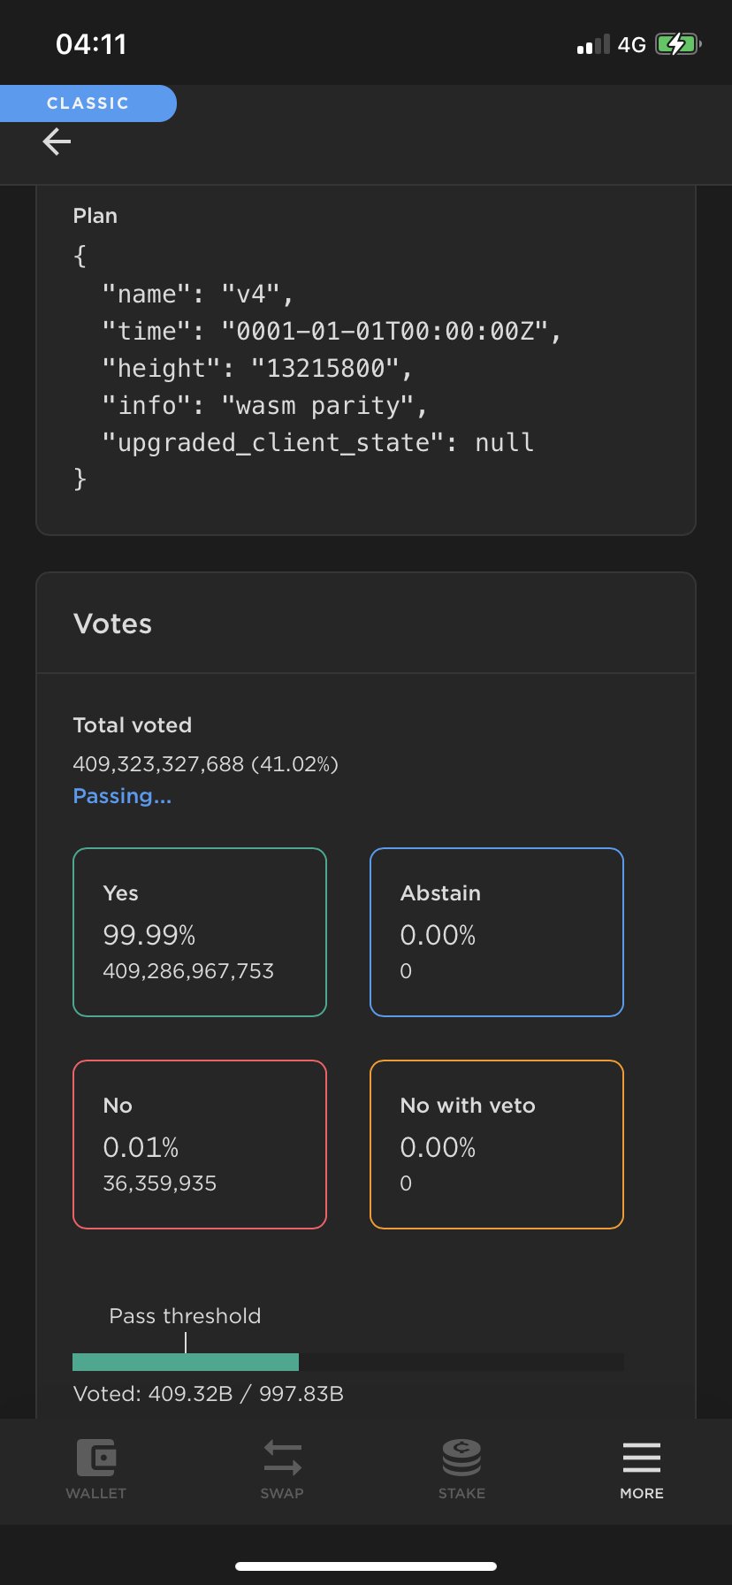Image resolution: width=732 pixels, height=1585 pixels.
Task: Select the CLASSIC network badge
Action: tap(88, 103)
